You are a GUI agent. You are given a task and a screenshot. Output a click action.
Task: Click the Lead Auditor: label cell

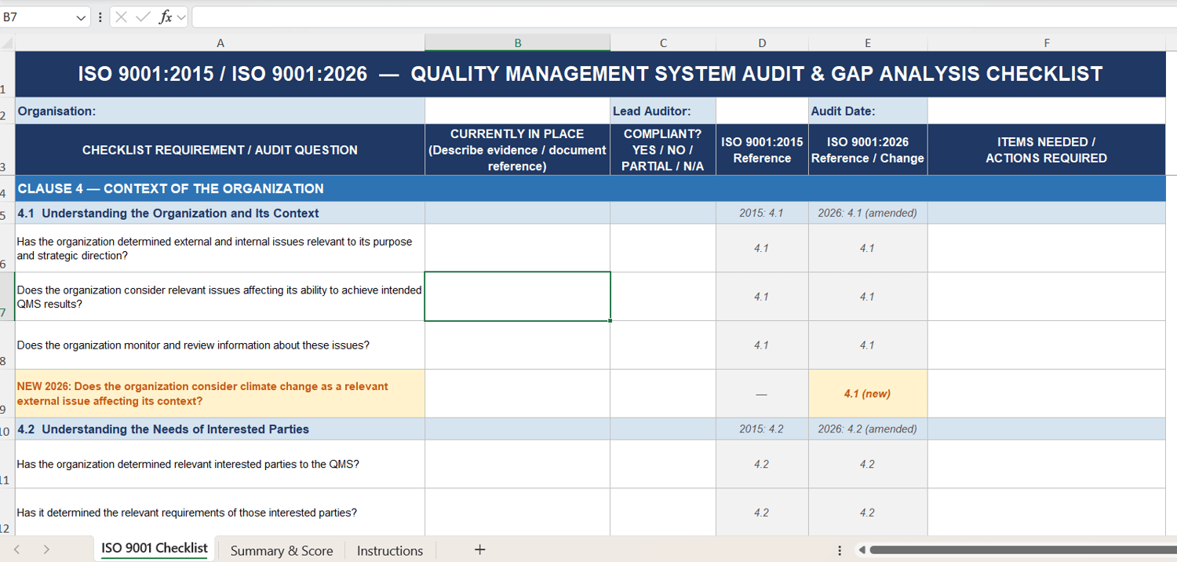(x=663, y=111)
